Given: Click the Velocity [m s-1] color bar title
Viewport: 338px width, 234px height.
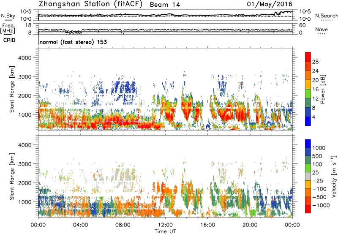Looking at the screenshot, I should (334, 176).
